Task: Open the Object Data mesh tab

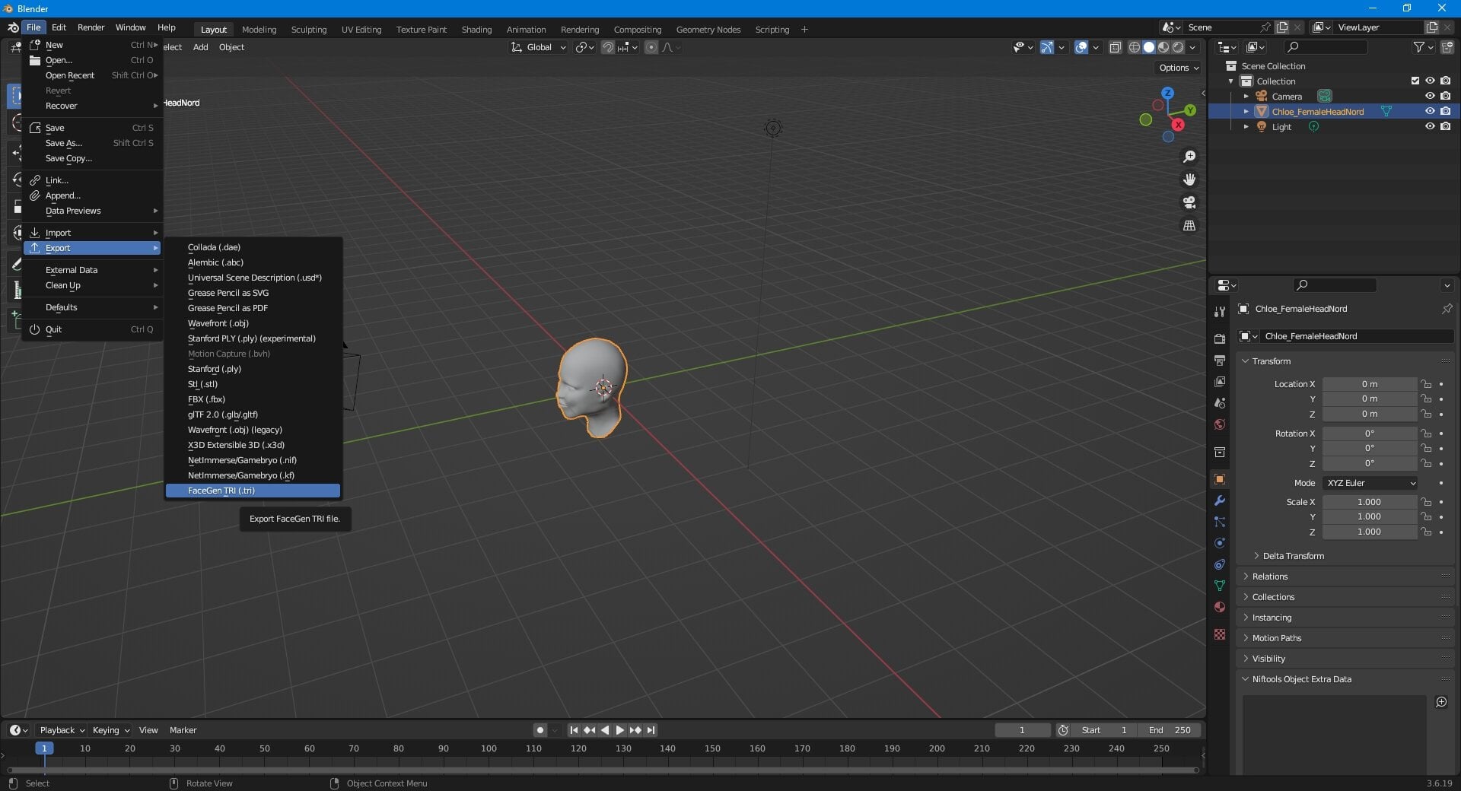Action: pos(1220,586)
